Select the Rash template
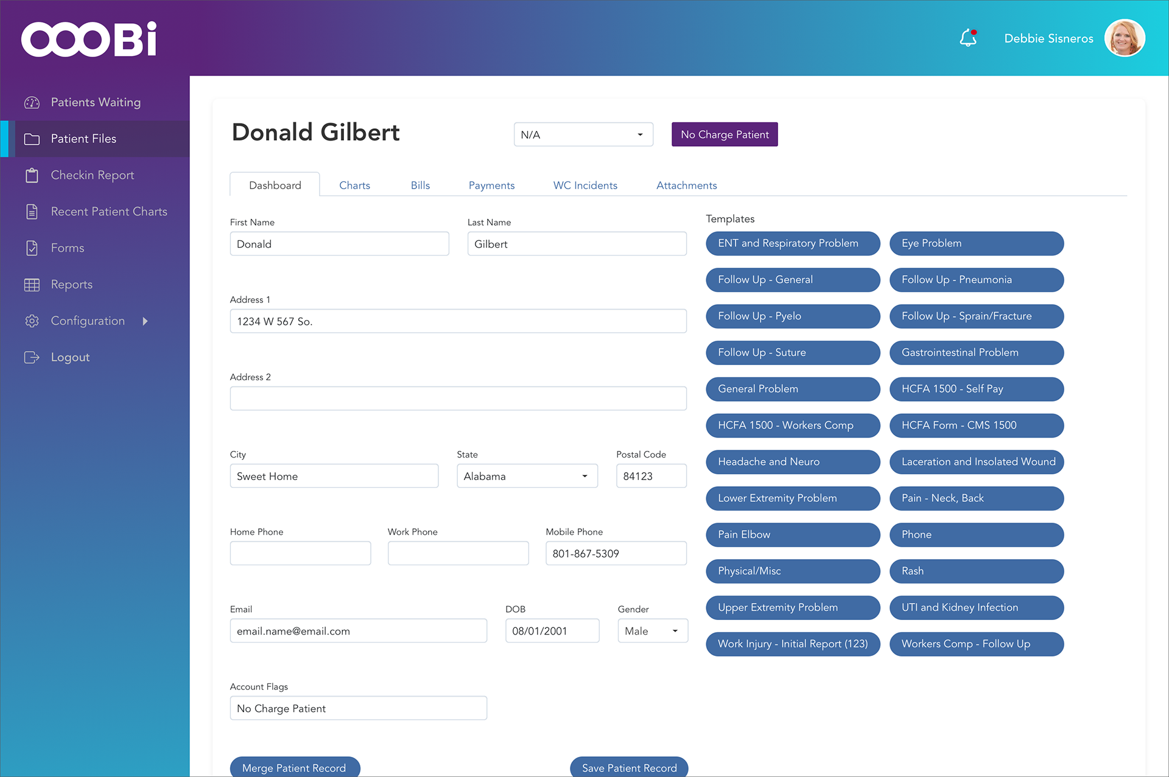Screen dimensions: 1169x777 (x=977, y=571)
